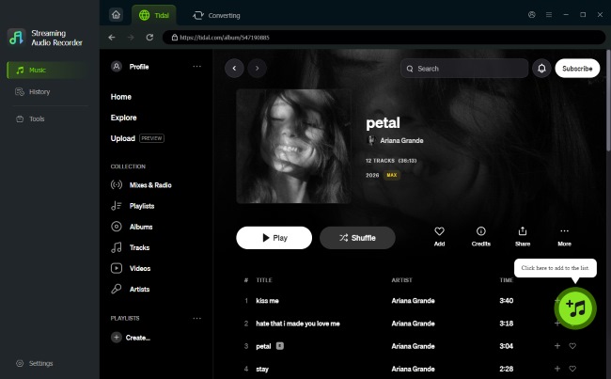Click the Streaming Audio Recorder logo
The width and height of the screenshot is (611, 379).
[16, 38]
